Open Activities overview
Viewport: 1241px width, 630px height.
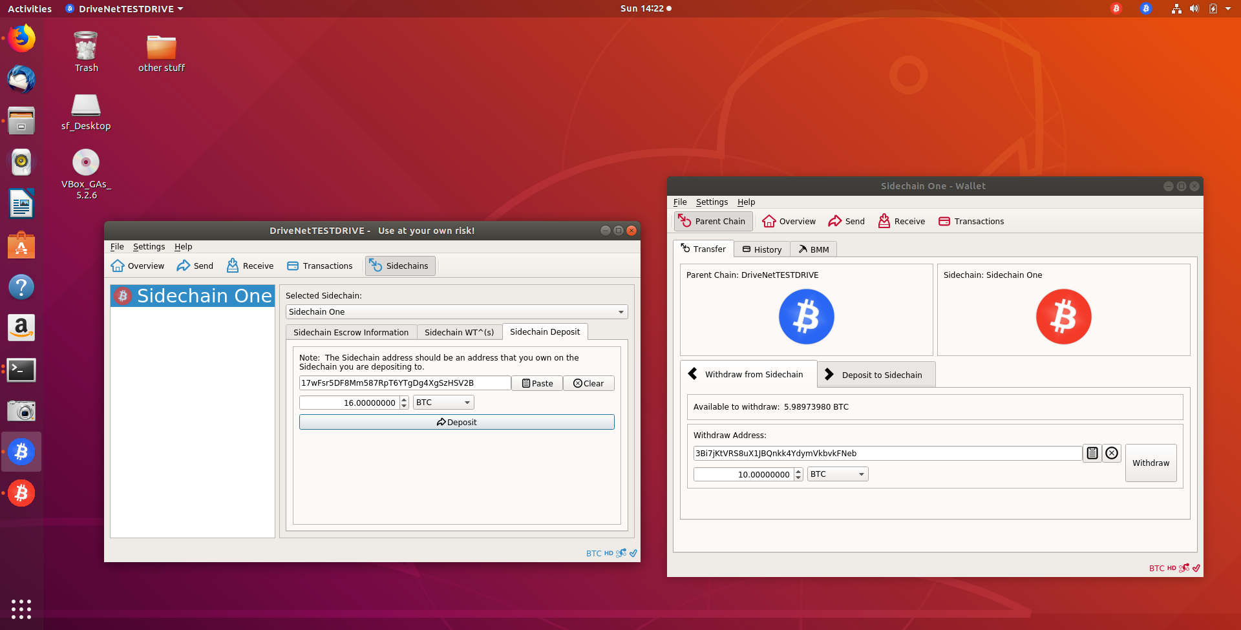(30, 8)
